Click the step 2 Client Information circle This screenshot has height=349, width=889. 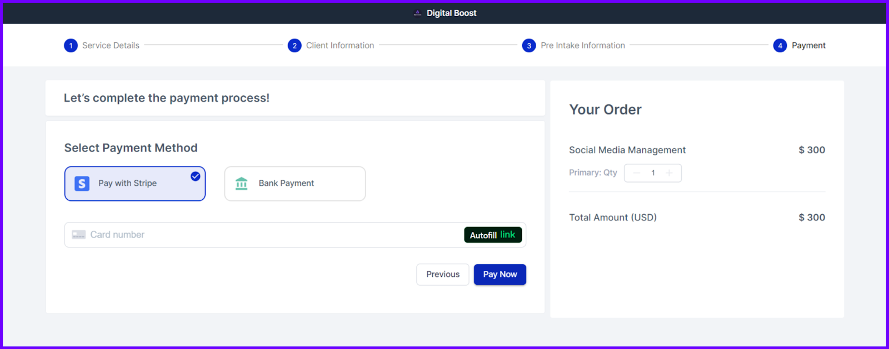click(294, 45)
